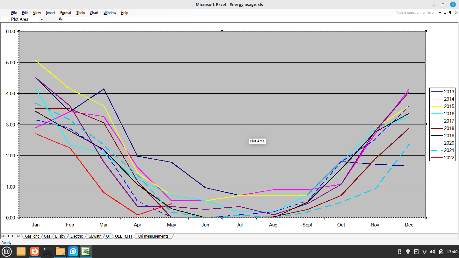
Task: Jump to first sheet tab arrow
Action: pyautogui.click(x=3, y=236)
